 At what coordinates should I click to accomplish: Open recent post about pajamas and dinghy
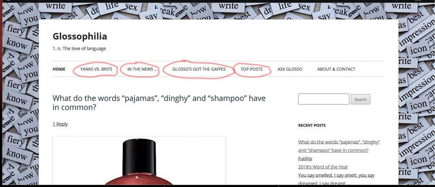pos(339,146)
